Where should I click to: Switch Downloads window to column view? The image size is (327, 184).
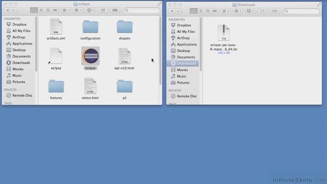coord(207,11)
